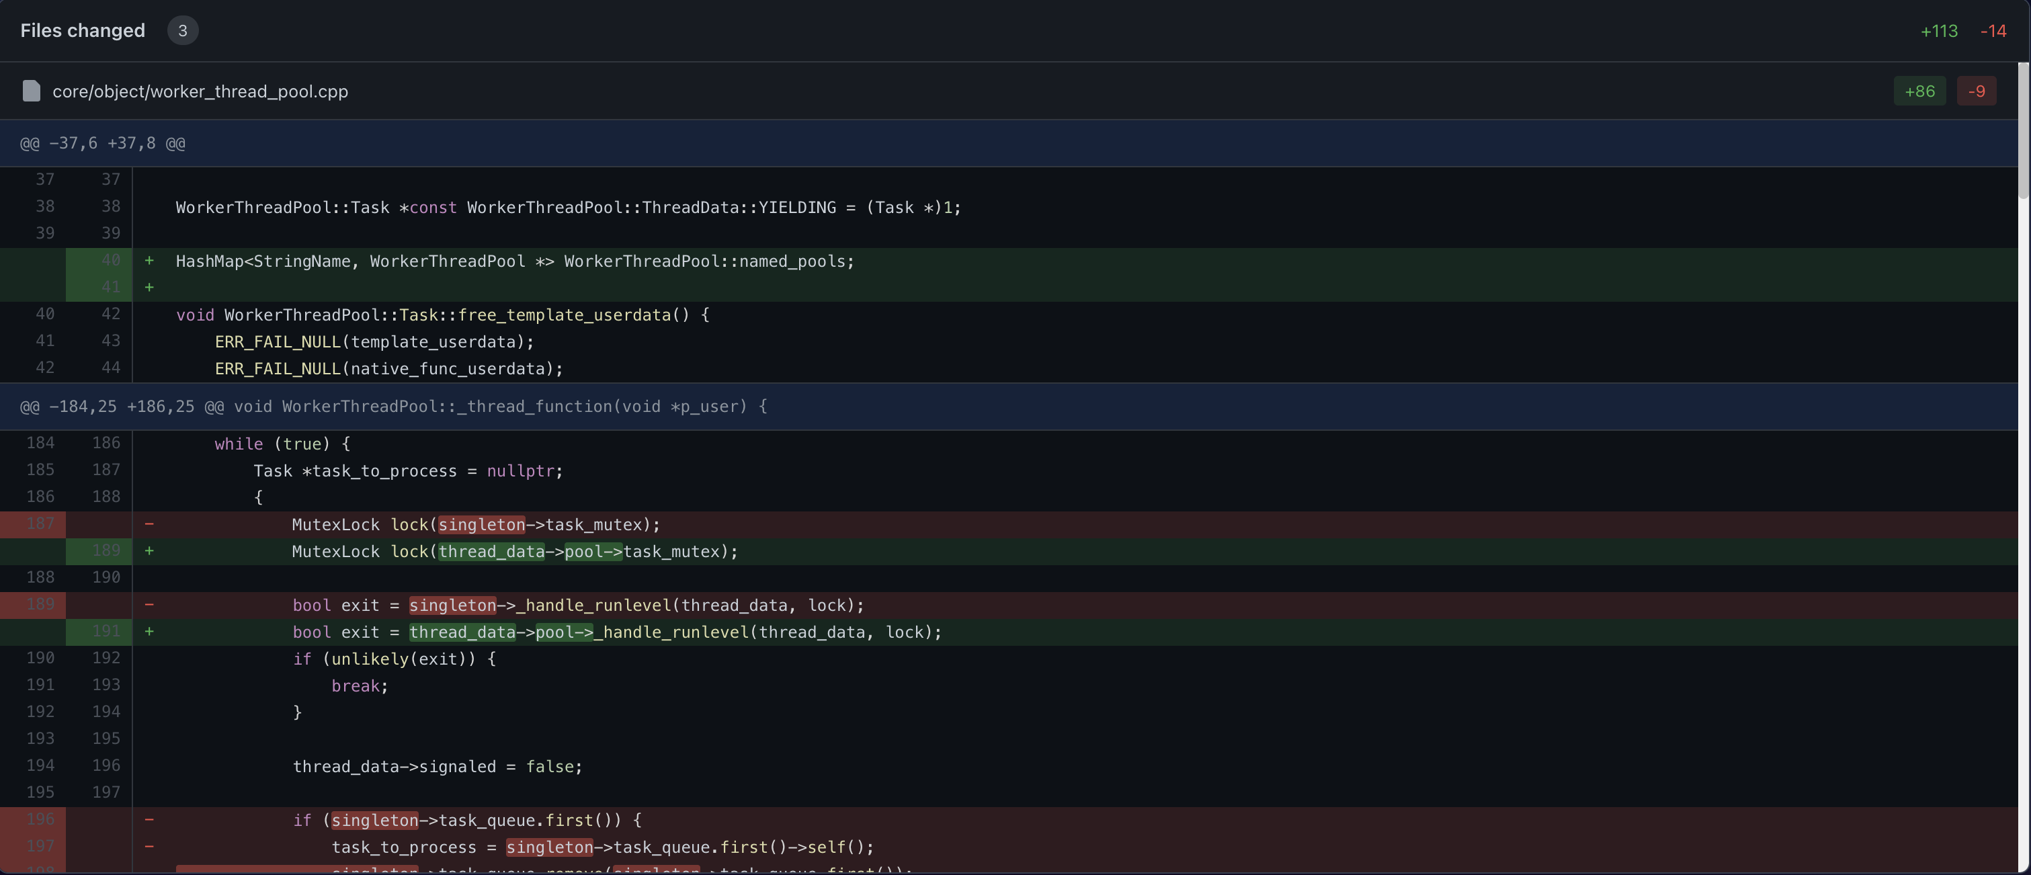This screenshot has width=2031, height=875.
Task: Click the files count badge showing 3
Action: tap(183, 31)
